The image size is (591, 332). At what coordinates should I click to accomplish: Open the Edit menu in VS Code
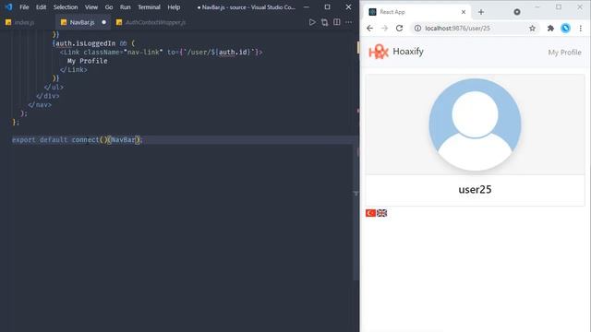point(41,7)
